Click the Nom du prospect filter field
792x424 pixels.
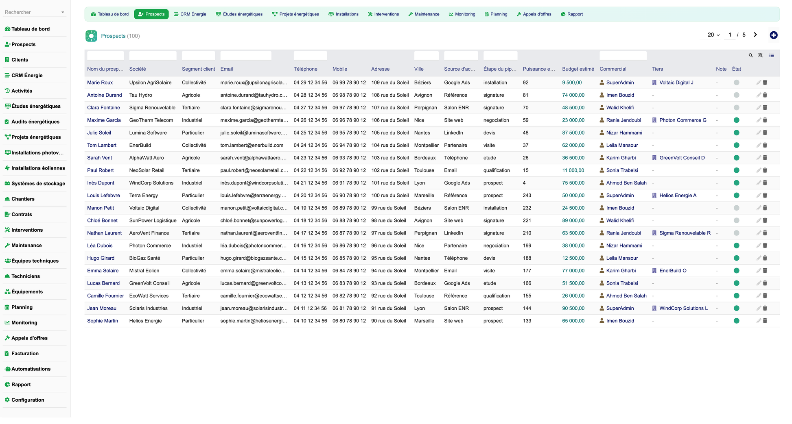[105, 56]
